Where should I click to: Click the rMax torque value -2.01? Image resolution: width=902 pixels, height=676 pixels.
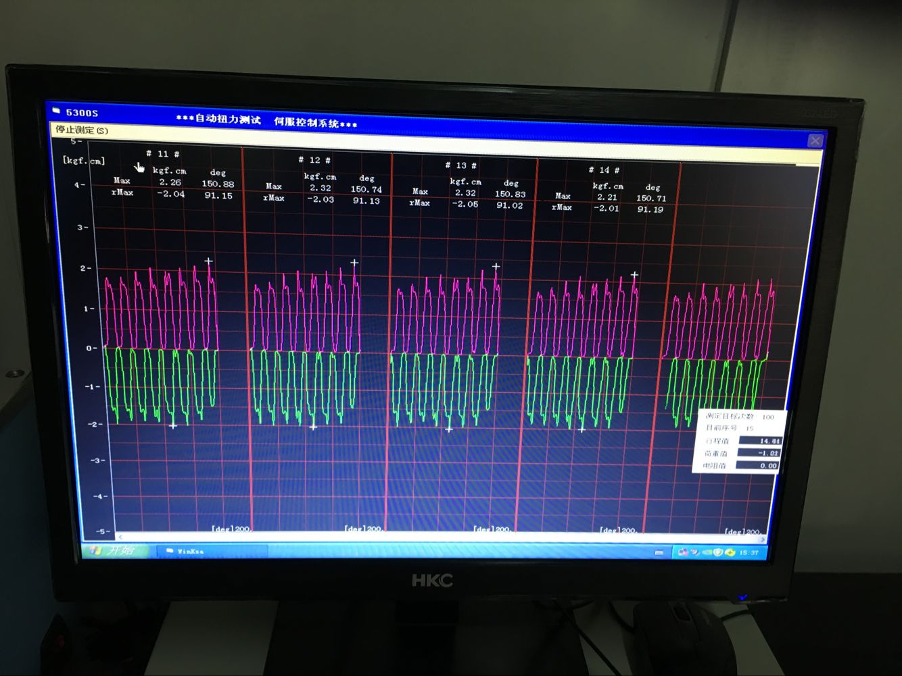point(606,209)
